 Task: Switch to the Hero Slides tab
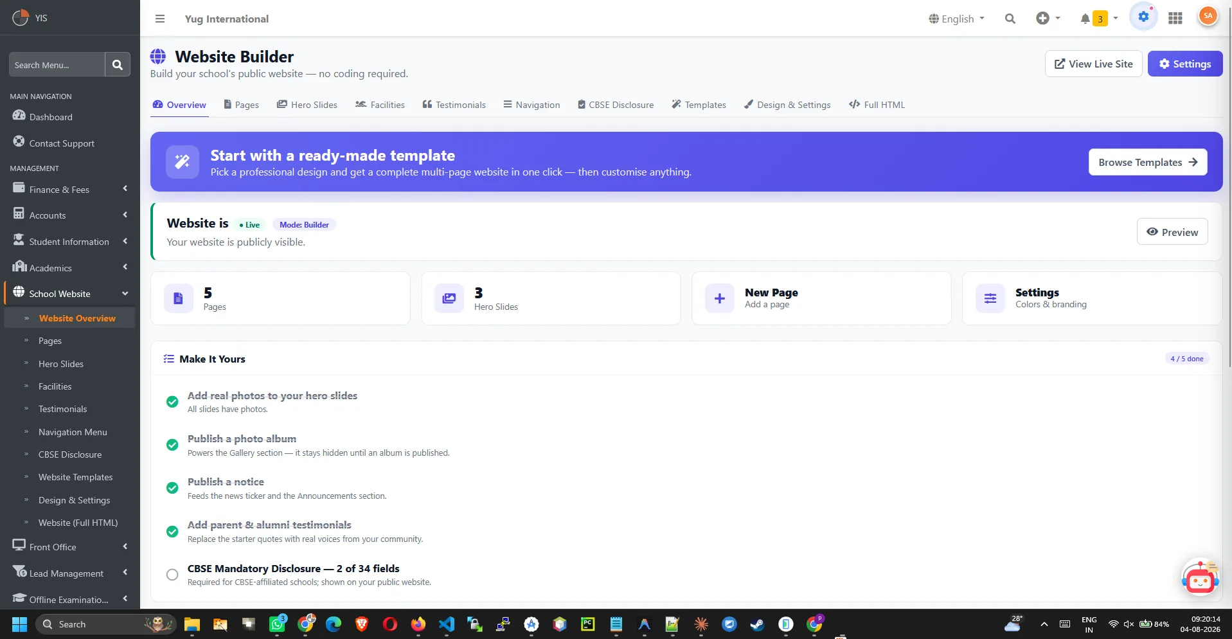(307, 105)
